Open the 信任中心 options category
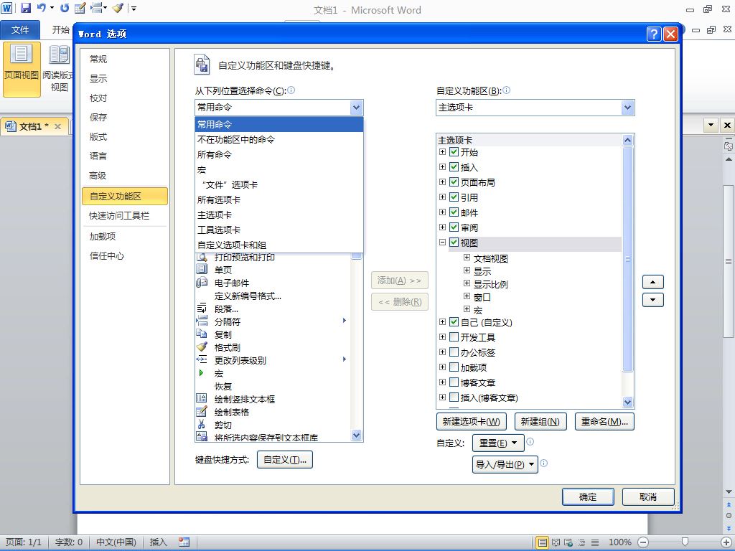The width and height of the screenshot is (735, 551). click(124, 256)
